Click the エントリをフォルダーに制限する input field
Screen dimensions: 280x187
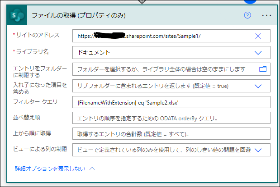171,69
